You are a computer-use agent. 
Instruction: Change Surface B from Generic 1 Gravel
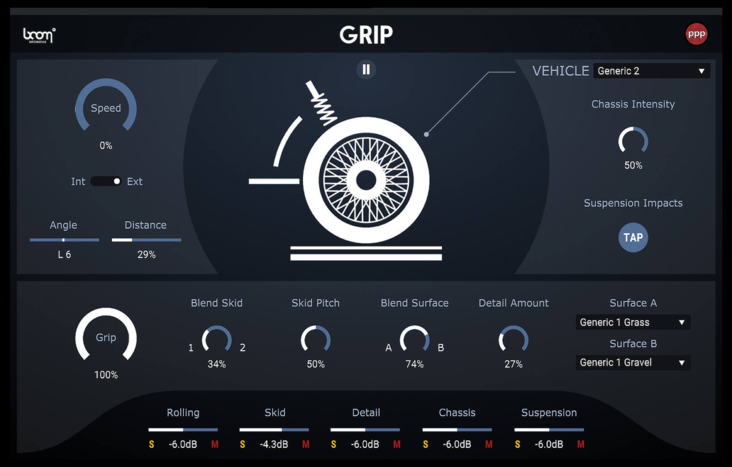tap(632, 362)
